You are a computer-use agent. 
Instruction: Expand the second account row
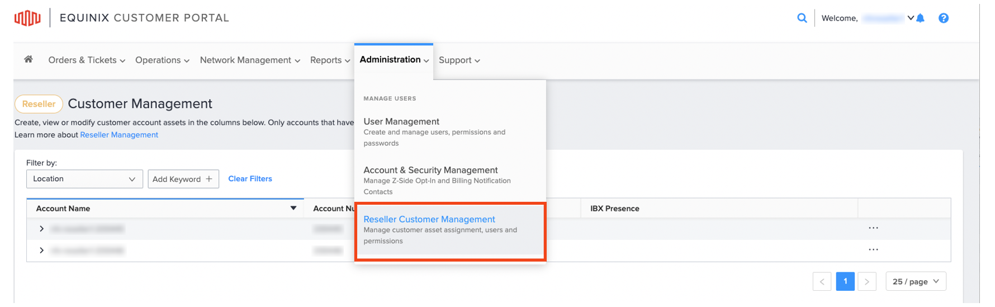pyautogui.click(x=41, y=251)
